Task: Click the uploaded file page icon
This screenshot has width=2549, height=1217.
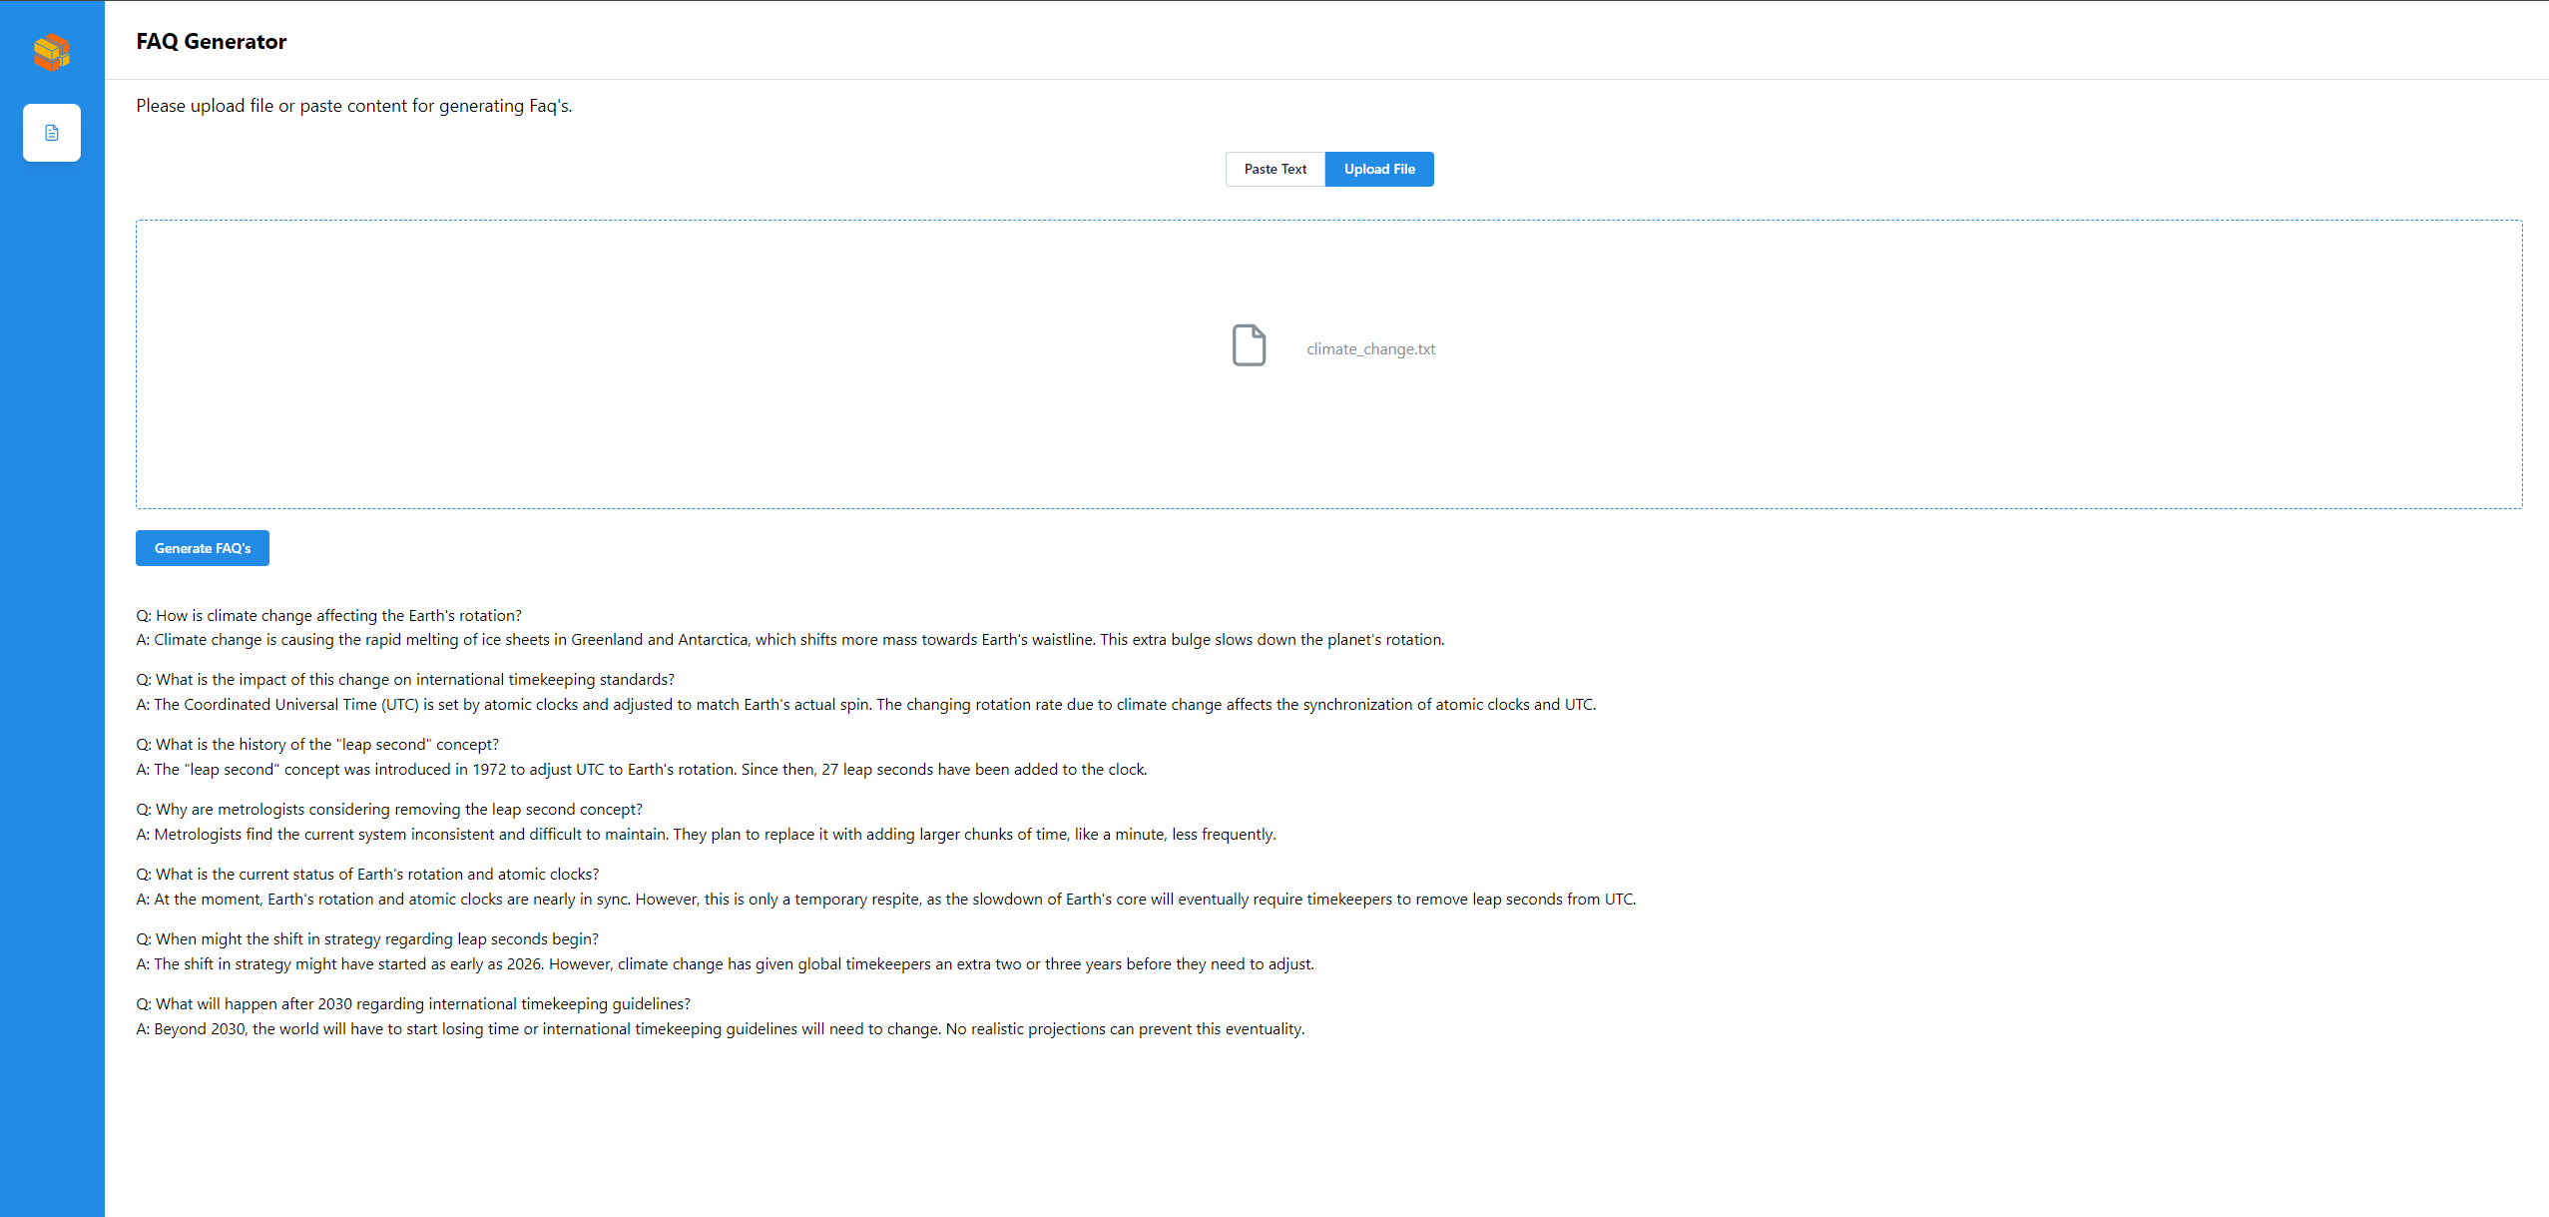Action: pos(1249,345)
